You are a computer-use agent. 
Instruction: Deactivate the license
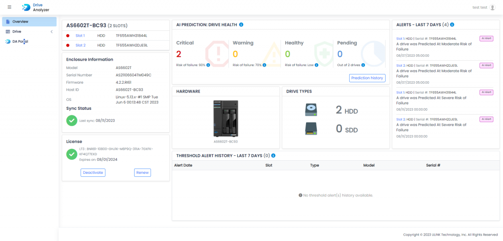93,172
